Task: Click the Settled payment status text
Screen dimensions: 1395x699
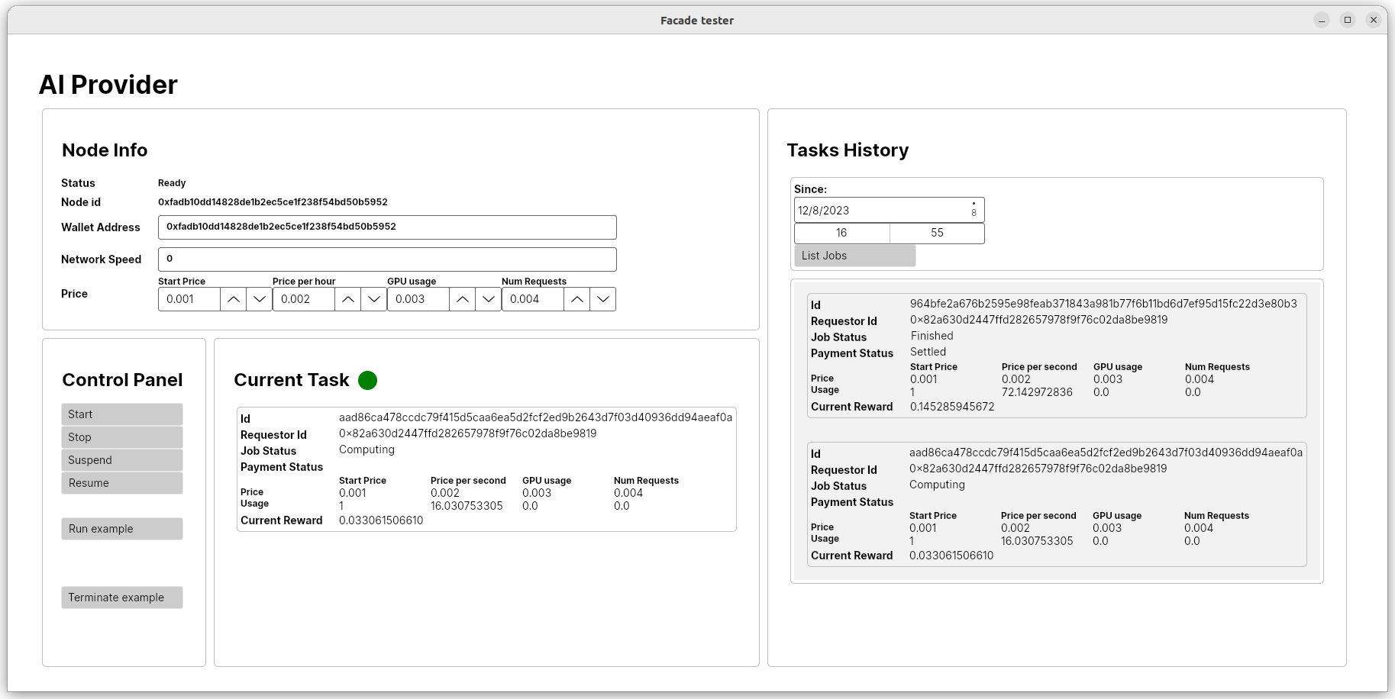Action: 928,352
